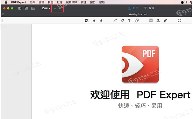The image size is (193, 119).
Task: Select the Getting Started document tab
Action: (138, 14)
